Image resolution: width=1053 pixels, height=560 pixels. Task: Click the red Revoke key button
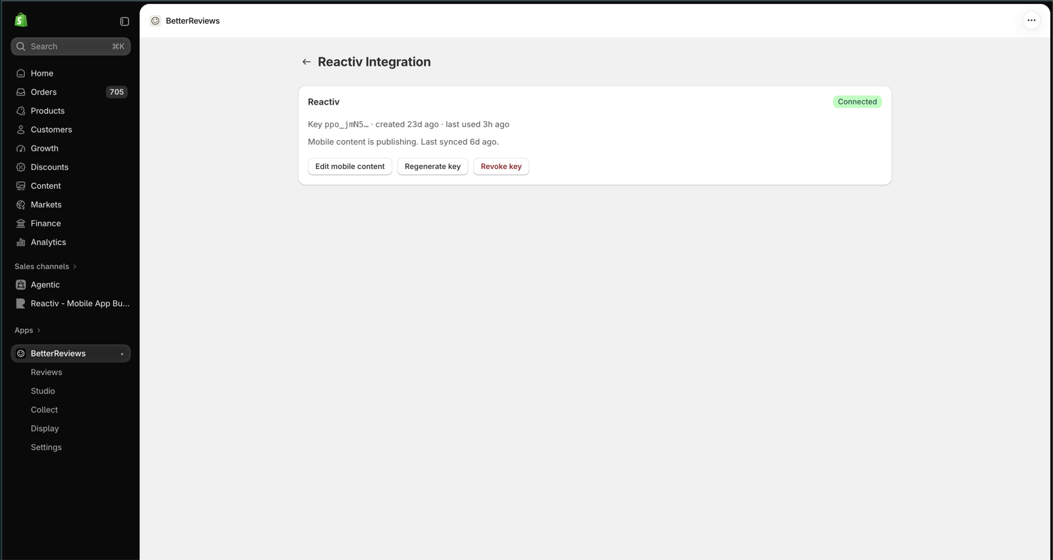(x=501, y=166)
